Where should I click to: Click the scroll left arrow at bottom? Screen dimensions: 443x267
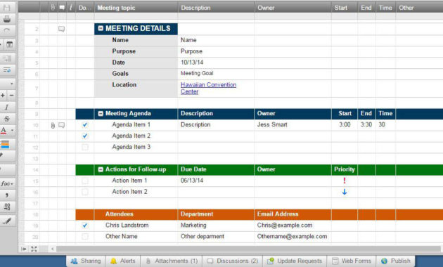tap(53, 249)
